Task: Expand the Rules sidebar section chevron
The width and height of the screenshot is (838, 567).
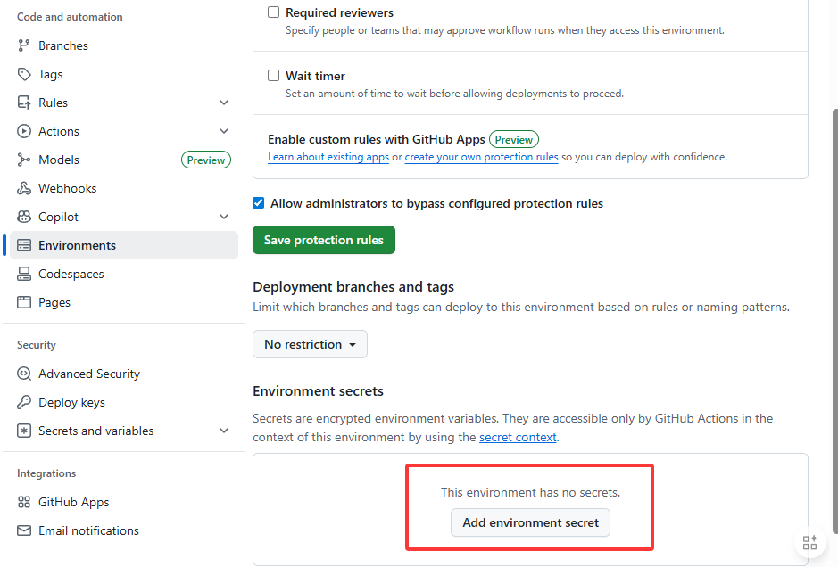Action: click(224, 103)
